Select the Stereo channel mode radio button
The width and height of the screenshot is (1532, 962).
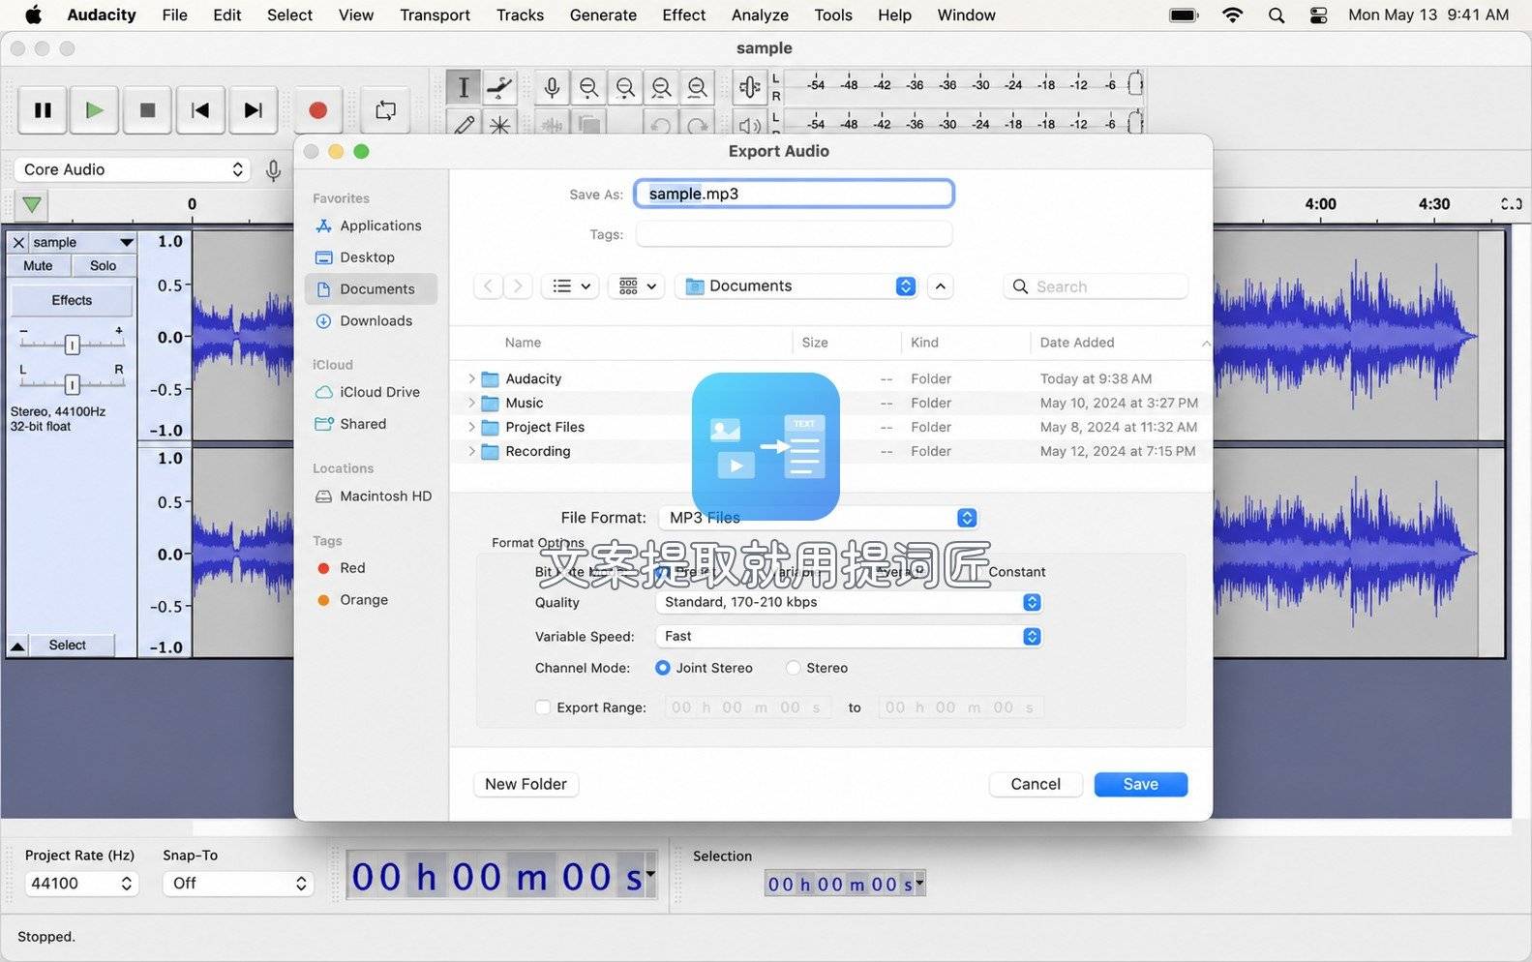click(x=794, y=668)
